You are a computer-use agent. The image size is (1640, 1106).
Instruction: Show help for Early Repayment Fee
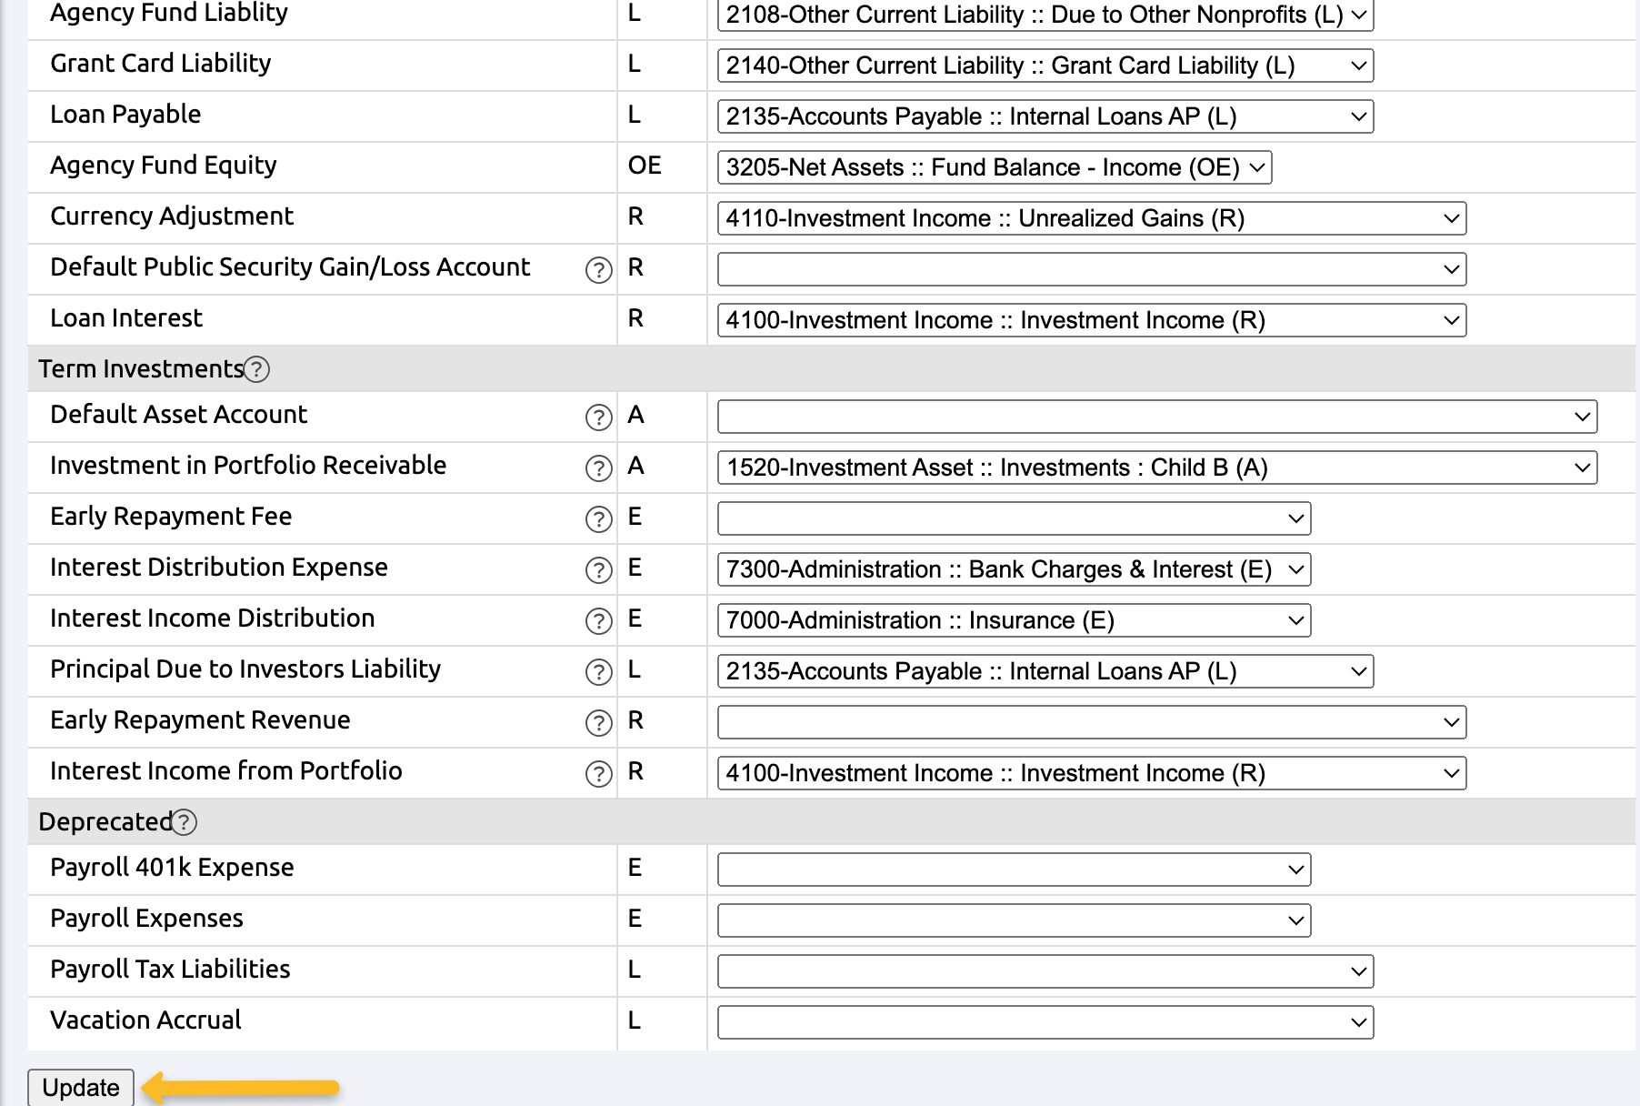click(598, 519)
